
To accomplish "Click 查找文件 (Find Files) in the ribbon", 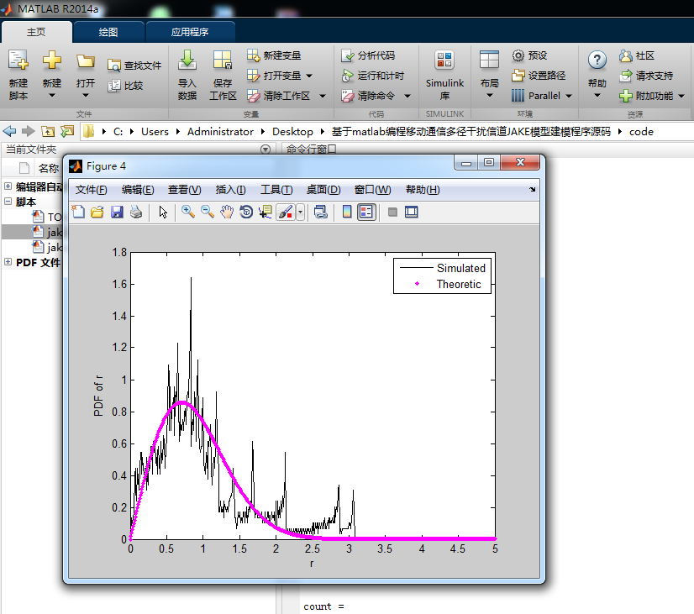I will pyautogui.click(x=134, y=66).
